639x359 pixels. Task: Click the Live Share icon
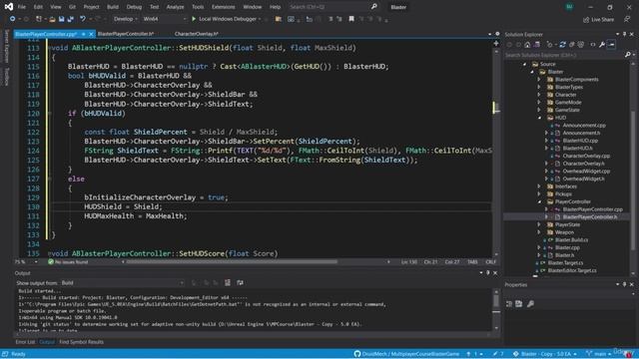click(x=598, y=19)
